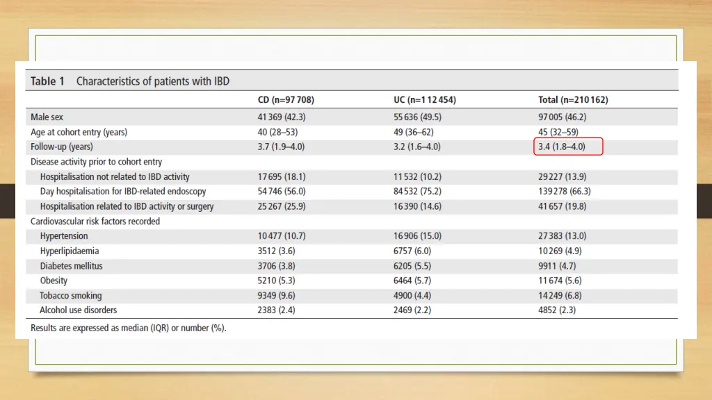Click cell '11 674 (5.6)'
Screen dimensions: 712x400
coord(560,281)
